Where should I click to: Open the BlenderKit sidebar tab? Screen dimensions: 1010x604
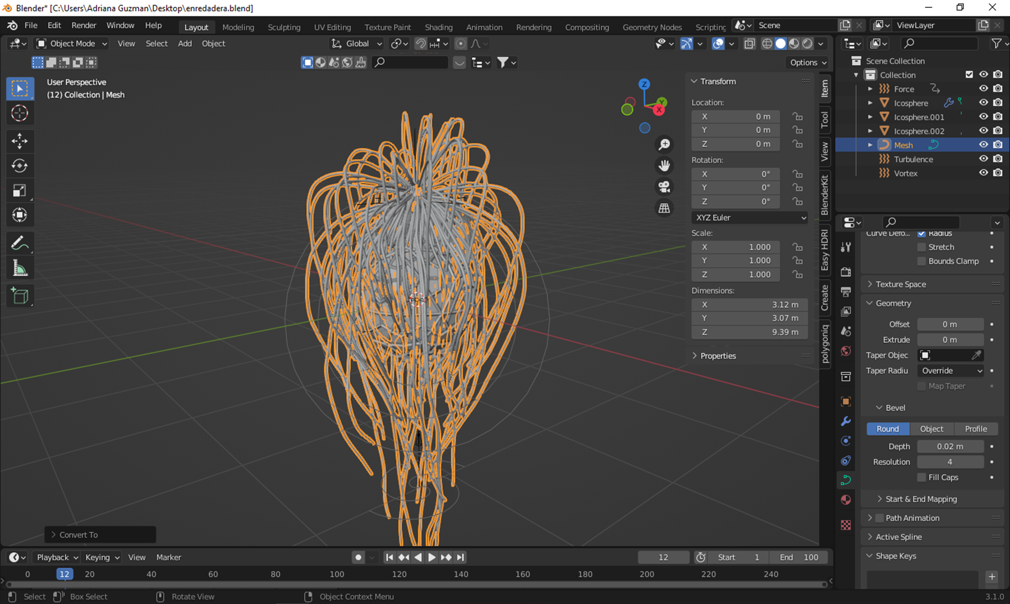(x=824, y=195)
